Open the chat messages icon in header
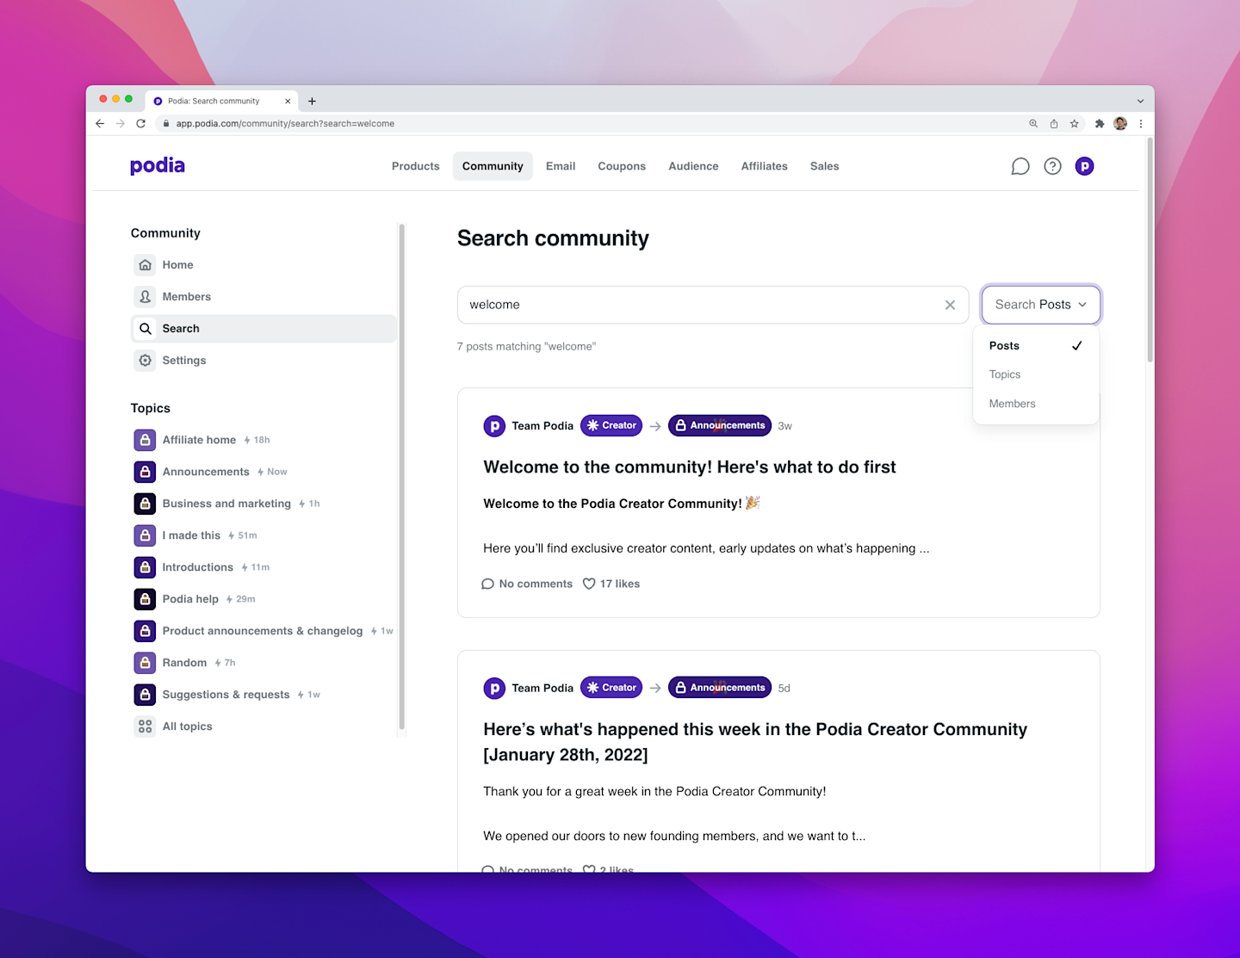Screen dimensions: 1240x958 pos(1020,166)
